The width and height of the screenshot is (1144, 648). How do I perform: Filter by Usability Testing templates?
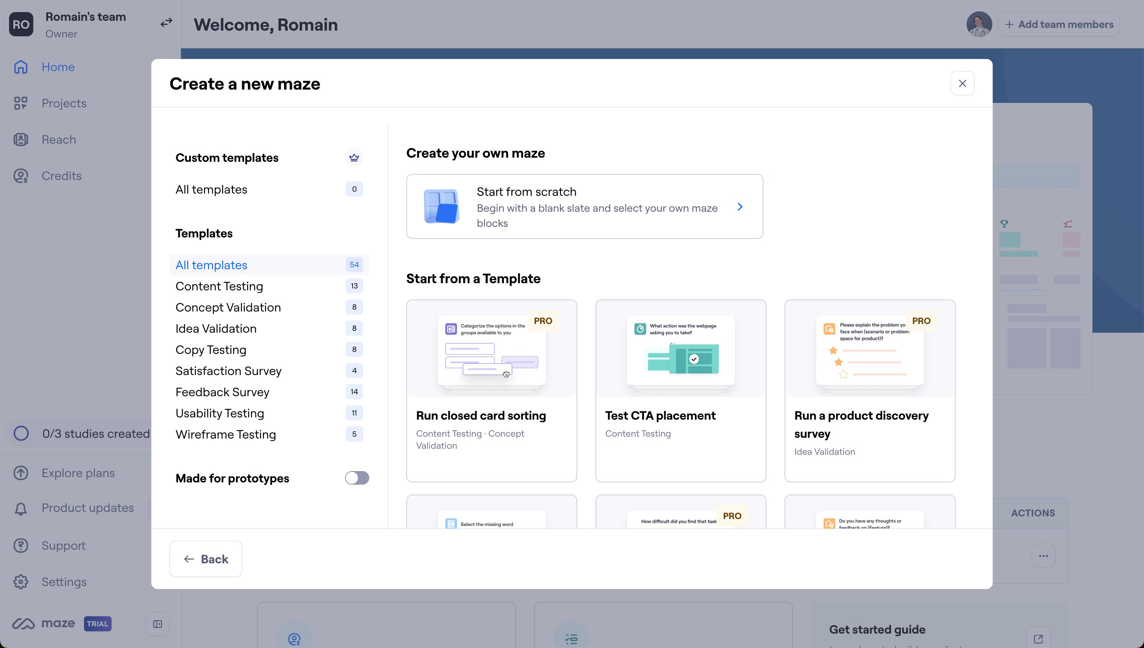click(269, 413)
